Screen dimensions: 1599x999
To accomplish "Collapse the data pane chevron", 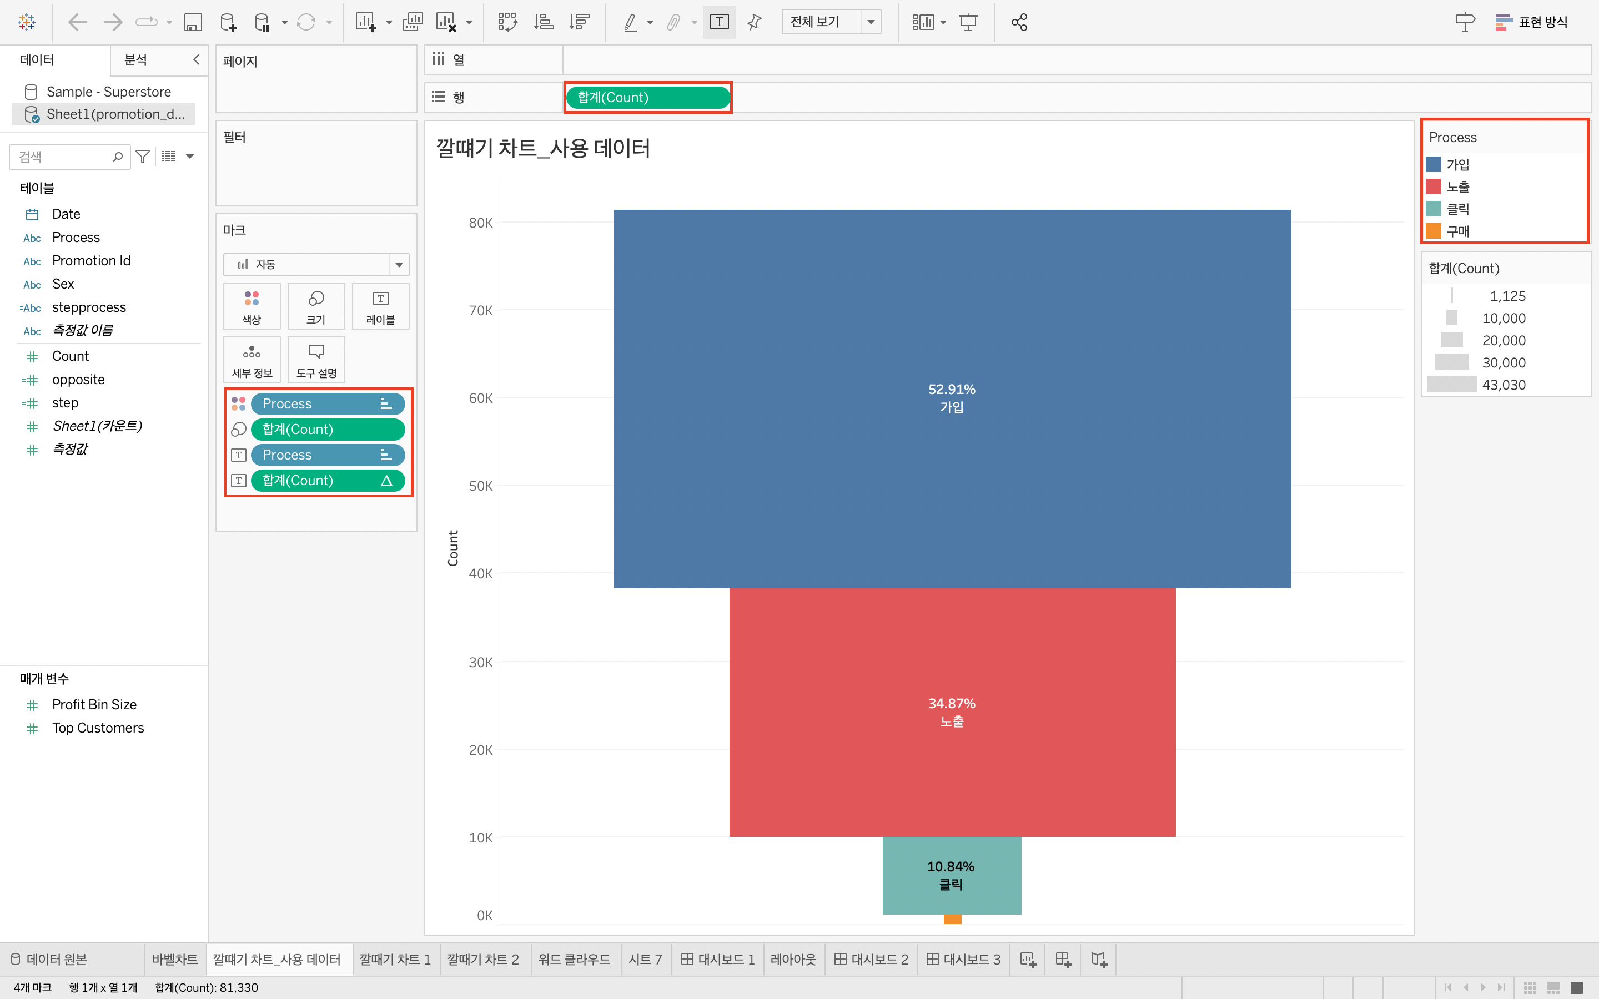I will (196, 59).
